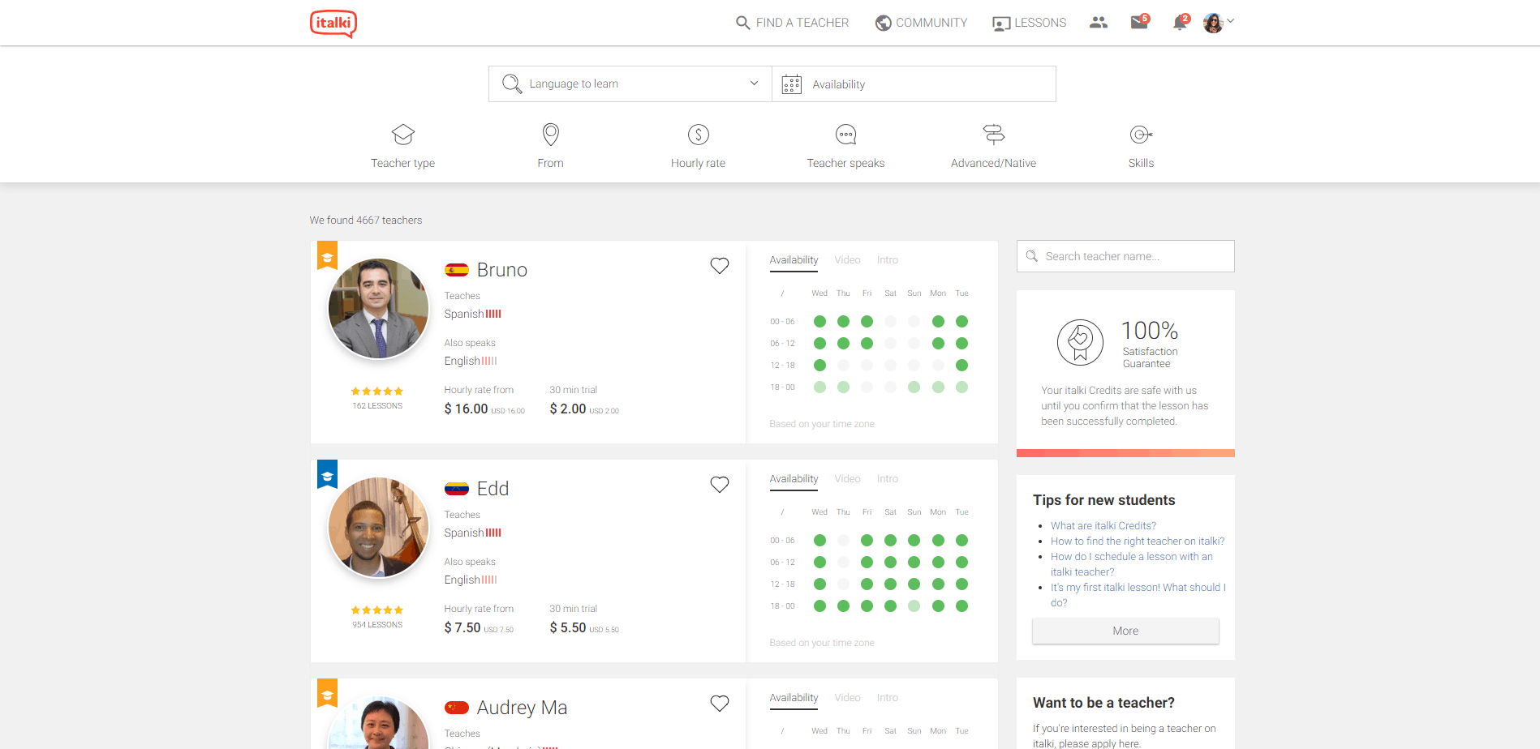Click the target Skills icon
The width and height of the screenshot is (1540, 749).
pos(1141,134)
